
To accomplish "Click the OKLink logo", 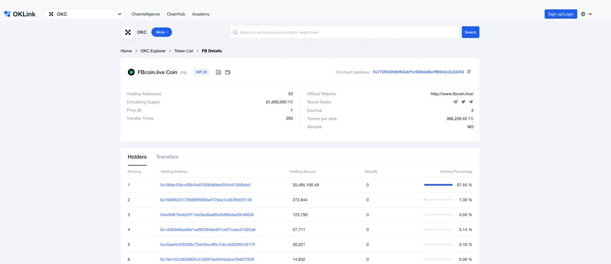I will (20, 14).
